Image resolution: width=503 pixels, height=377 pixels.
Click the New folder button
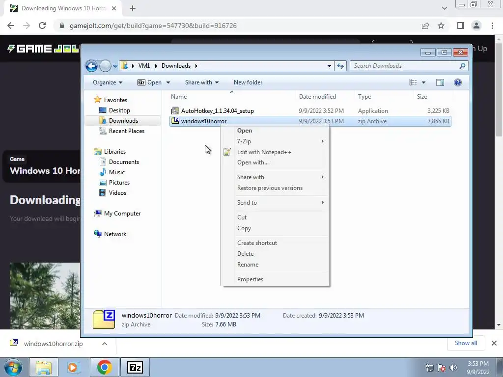tap(248, 82)
